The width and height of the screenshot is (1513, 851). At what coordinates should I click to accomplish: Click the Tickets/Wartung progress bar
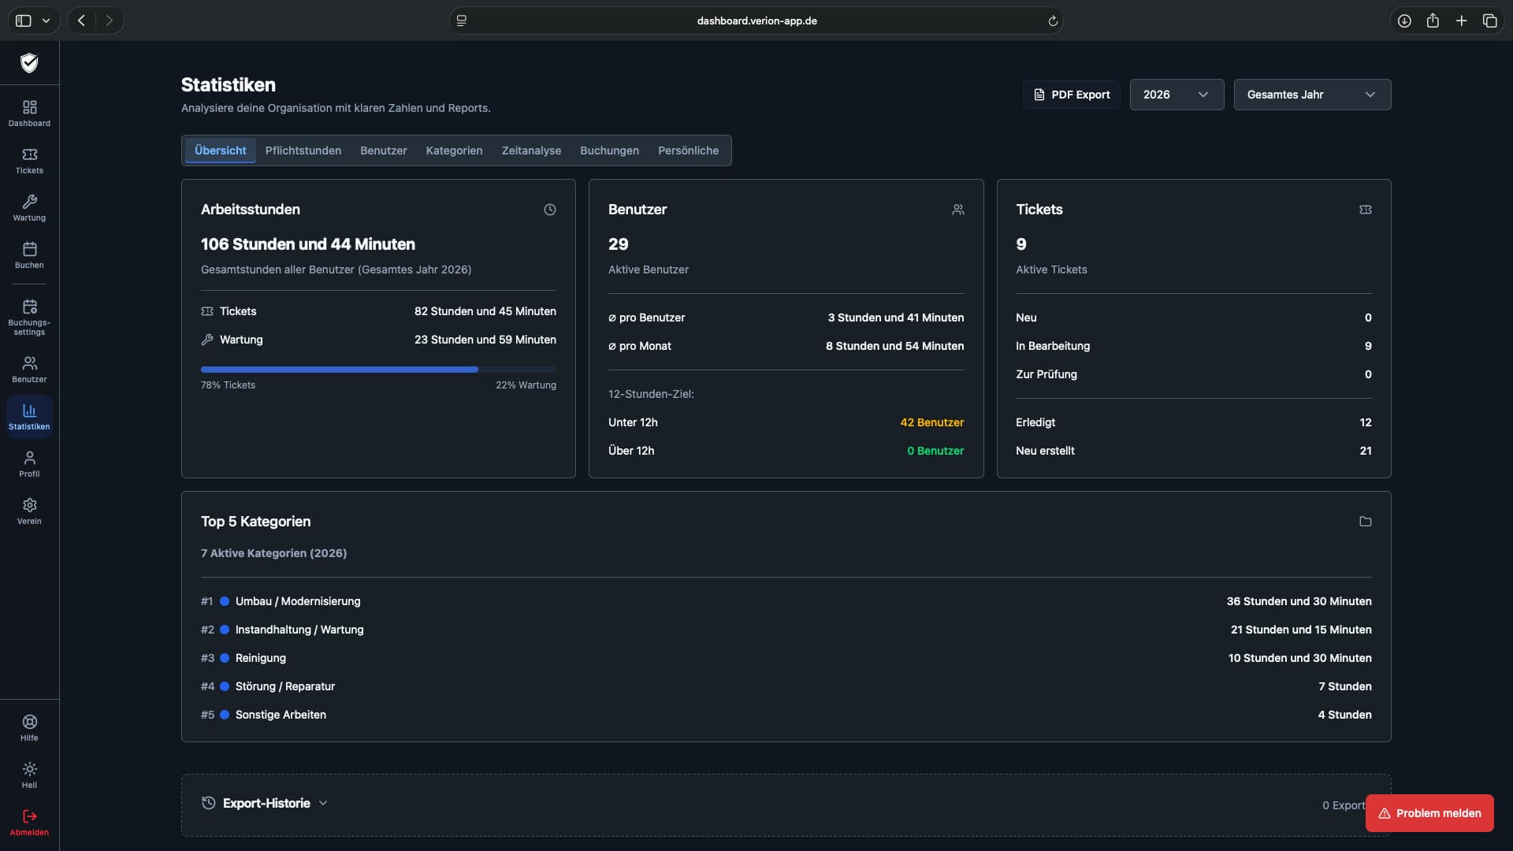378,369
